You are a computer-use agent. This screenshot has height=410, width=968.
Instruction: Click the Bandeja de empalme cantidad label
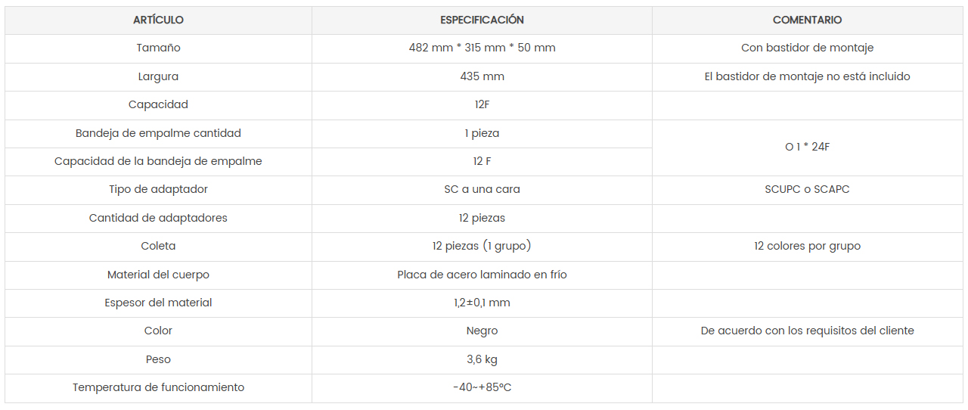tap(158, 133)
